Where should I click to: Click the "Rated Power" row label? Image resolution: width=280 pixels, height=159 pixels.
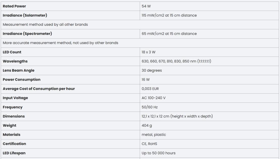pyautogui.click(x=14, y=6)
